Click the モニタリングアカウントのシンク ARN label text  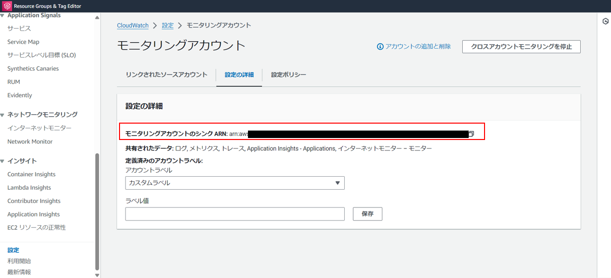pyautogui.click(x=176, y=134)
